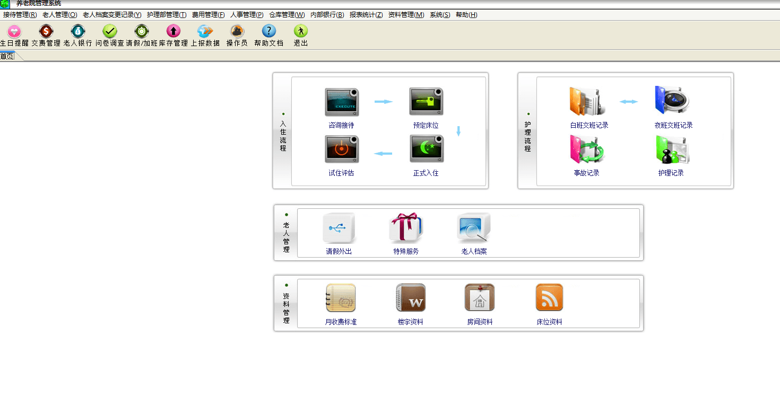Viewport: 780px width, 397px height.
Task: Open the 老人档案 elderly archive icon
Action: [474, 228]
